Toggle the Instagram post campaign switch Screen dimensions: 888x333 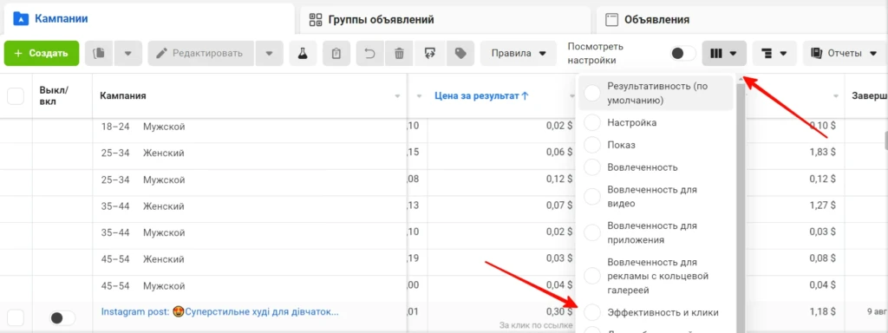[x=62, y=318]
